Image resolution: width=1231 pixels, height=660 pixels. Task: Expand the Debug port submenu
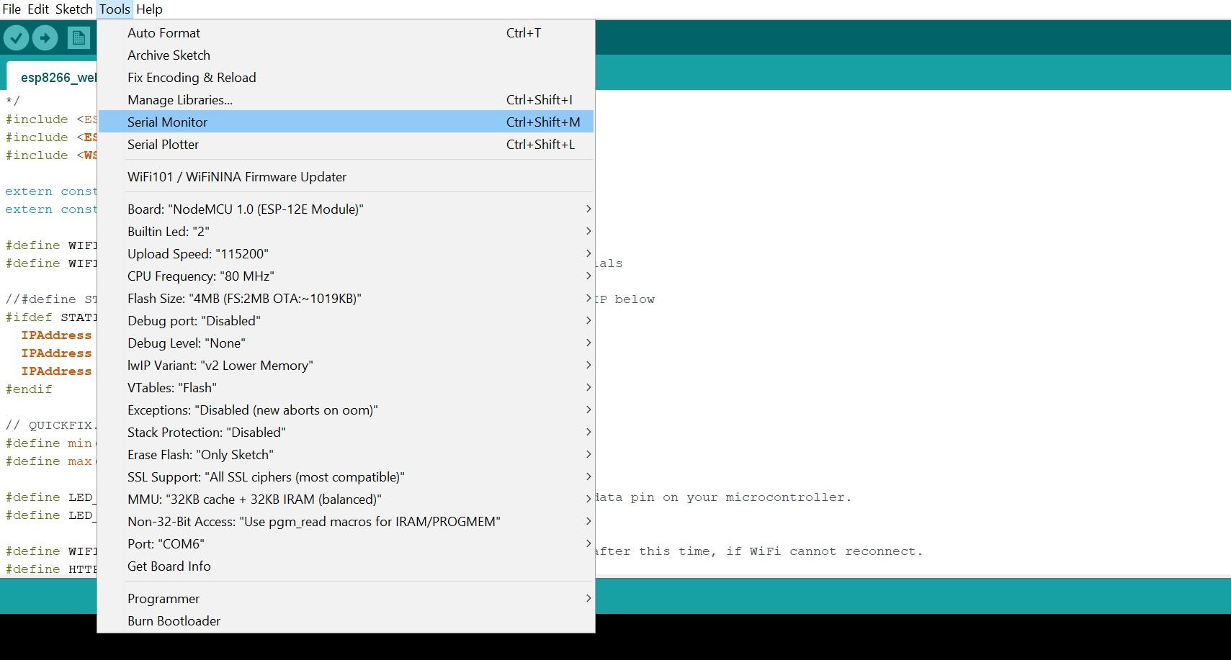[346, 321]
